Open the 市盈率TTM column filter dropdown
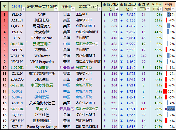The height and width of the screenshot is (130, 176). (x=148, y=9)
